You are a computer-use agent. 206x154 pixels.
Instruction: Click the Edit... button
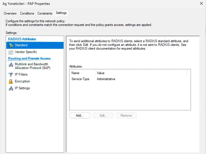[x=103, y=116]
